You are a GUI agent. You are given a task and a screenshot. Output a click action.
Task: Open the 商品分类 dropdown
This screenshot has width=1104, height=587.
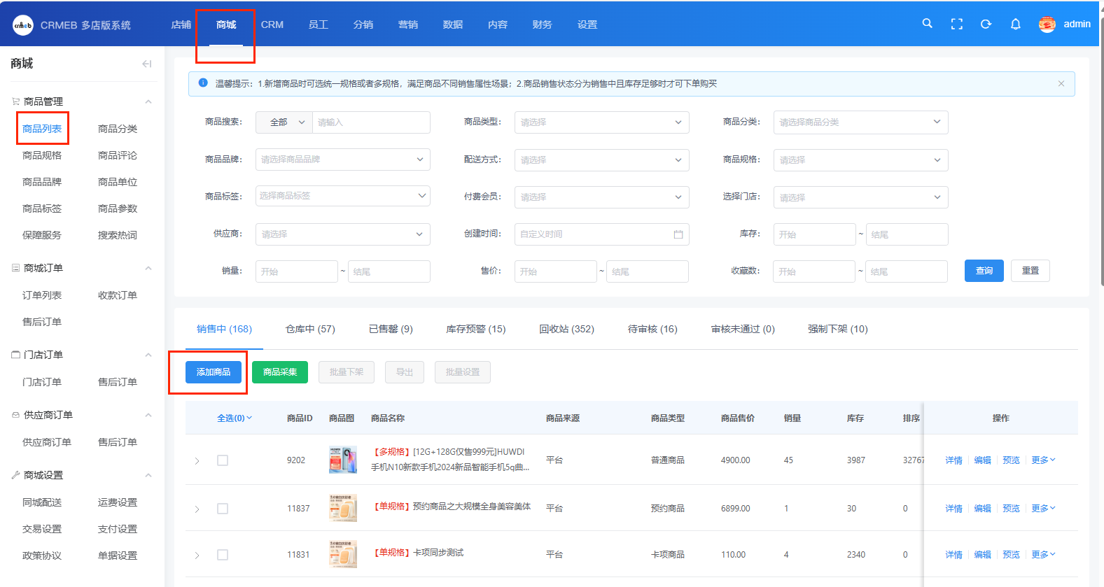[x=860, y=122]
